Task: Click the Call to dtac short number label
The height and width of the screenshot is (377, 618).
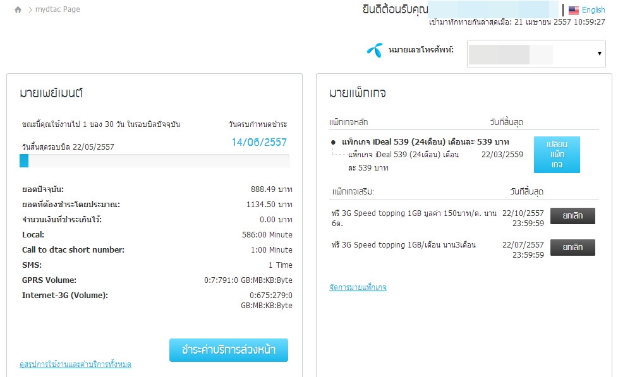Action: 73,250
